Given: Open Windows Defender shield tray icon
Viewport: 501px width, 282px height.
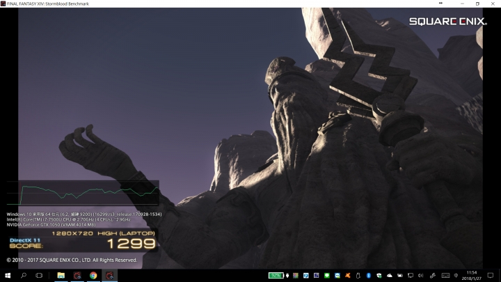Looking at the screenshot, I should click(379, 275).
